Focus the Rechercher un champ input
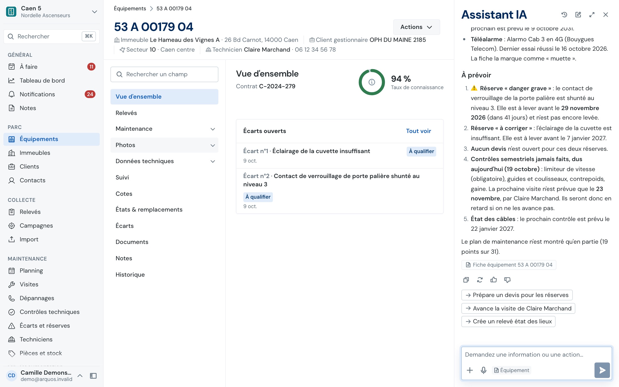Screen dimensions: 619x387 (164, 75)
